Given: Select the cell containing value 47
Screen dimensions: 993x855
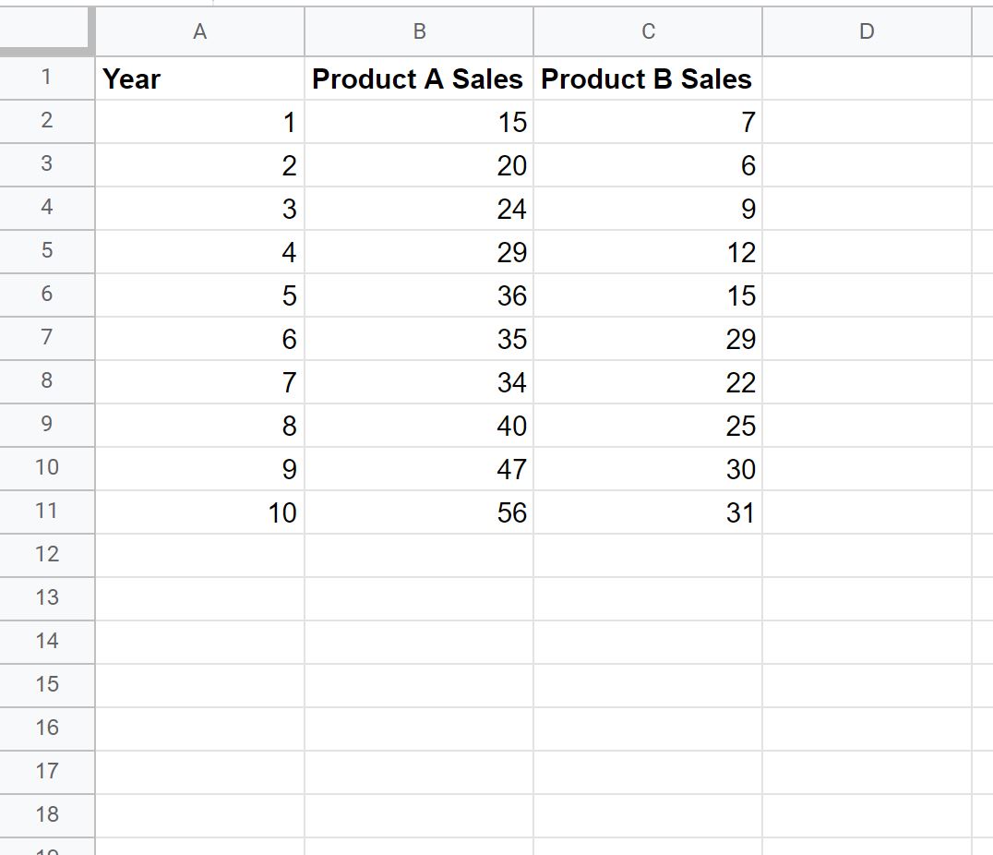Looking at the screenshot, I should pos(418,468).
